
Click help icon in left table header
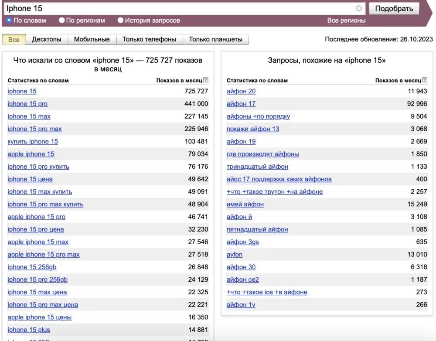click(x=206, y=80)
